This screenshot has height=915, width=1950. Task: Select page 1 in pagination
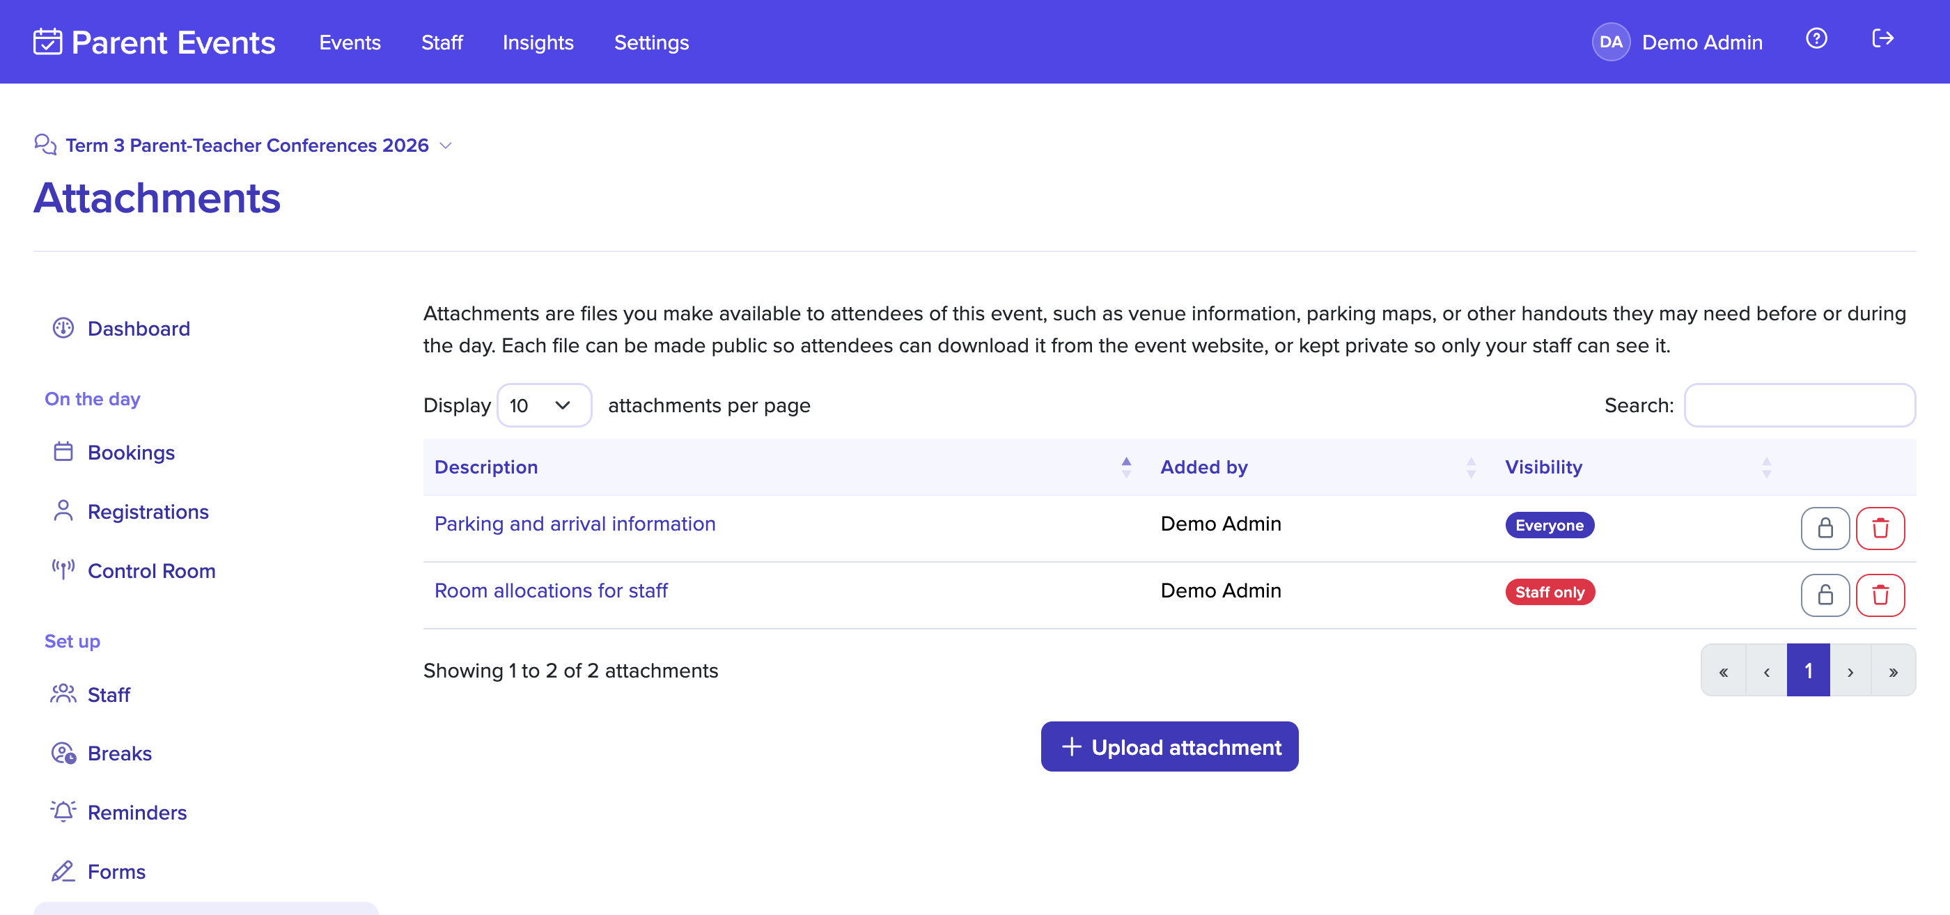coord(1808,671)
